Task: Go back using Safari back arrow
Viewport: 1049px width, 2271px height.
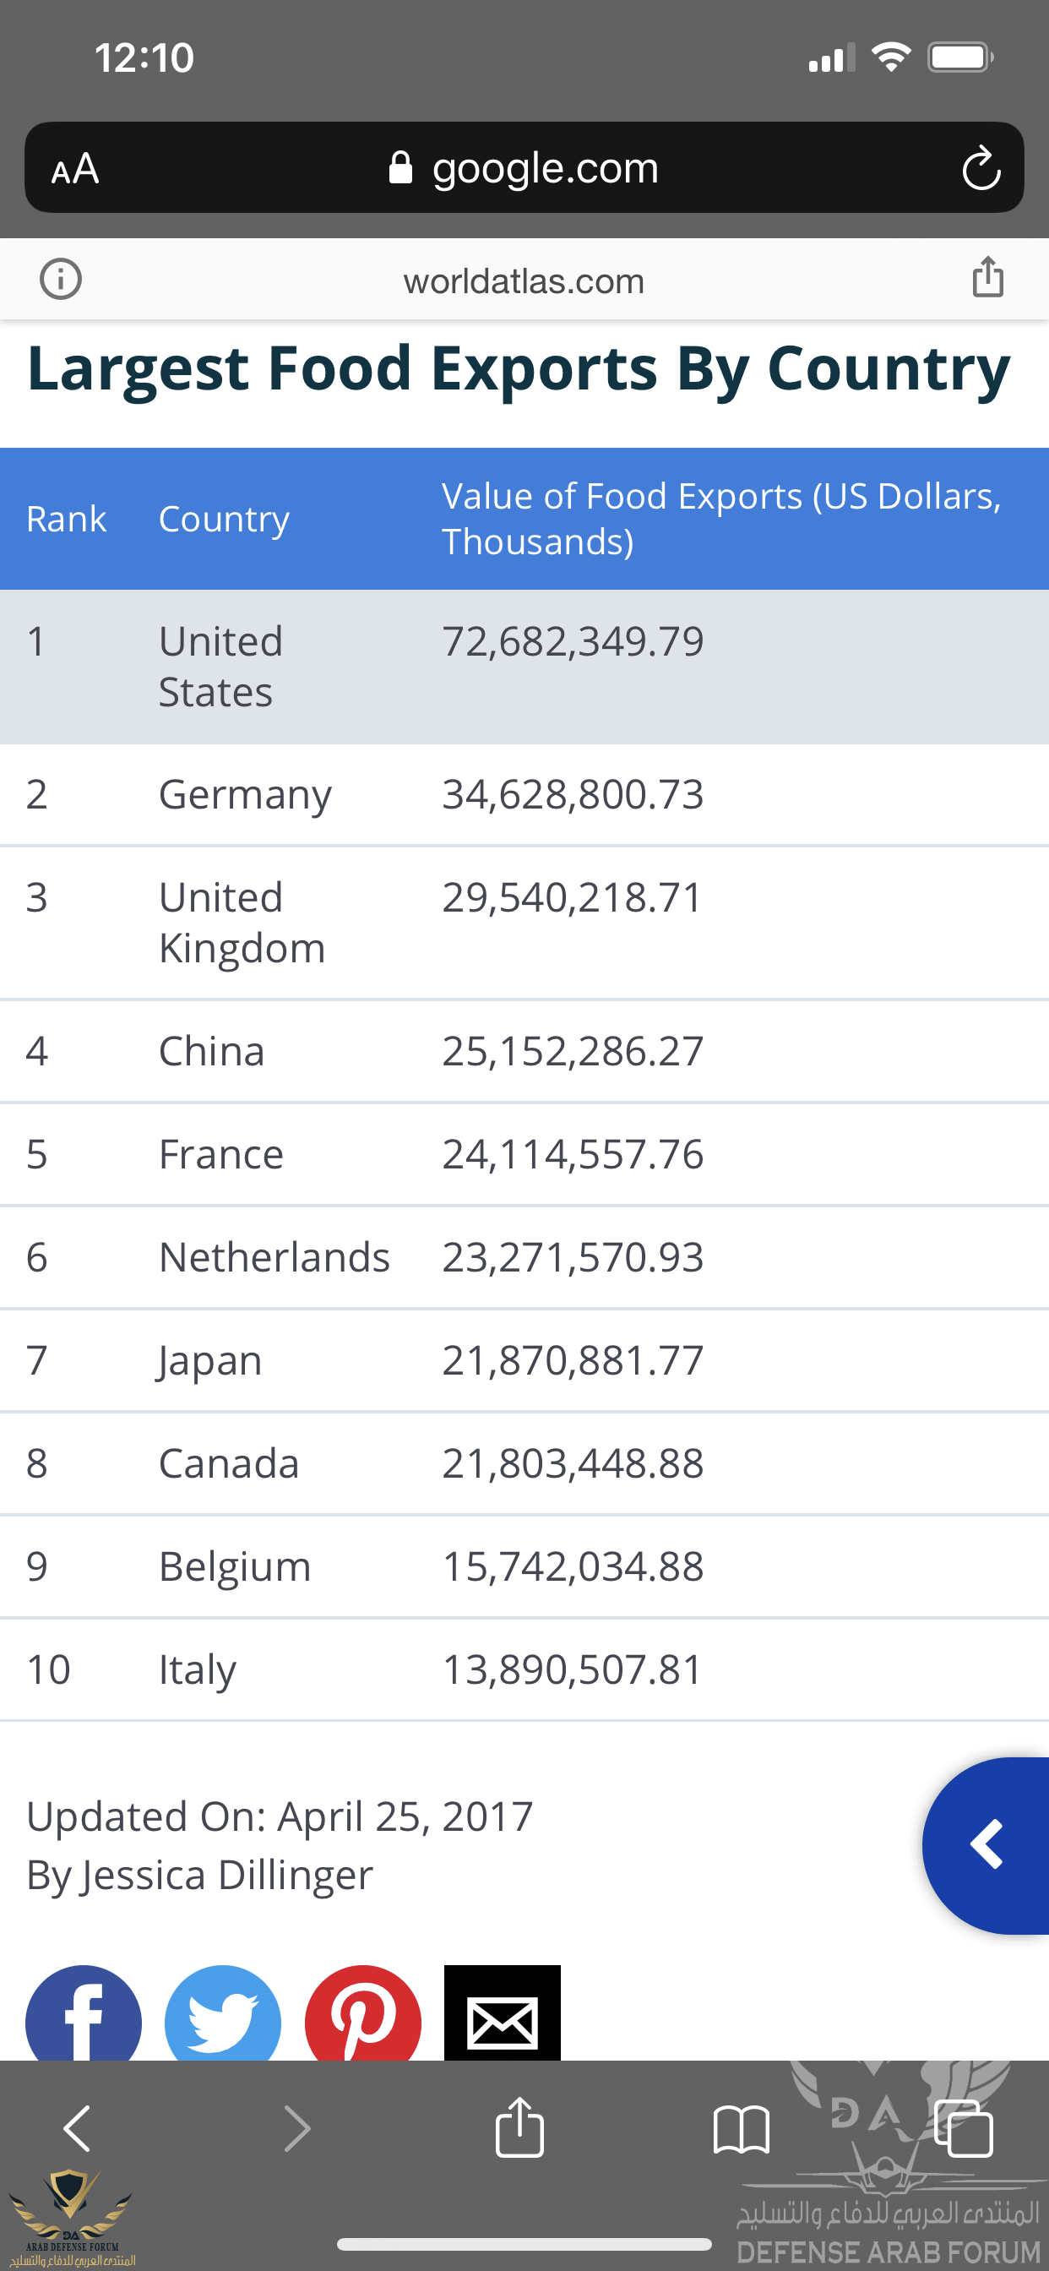Action: (78, 2128)
